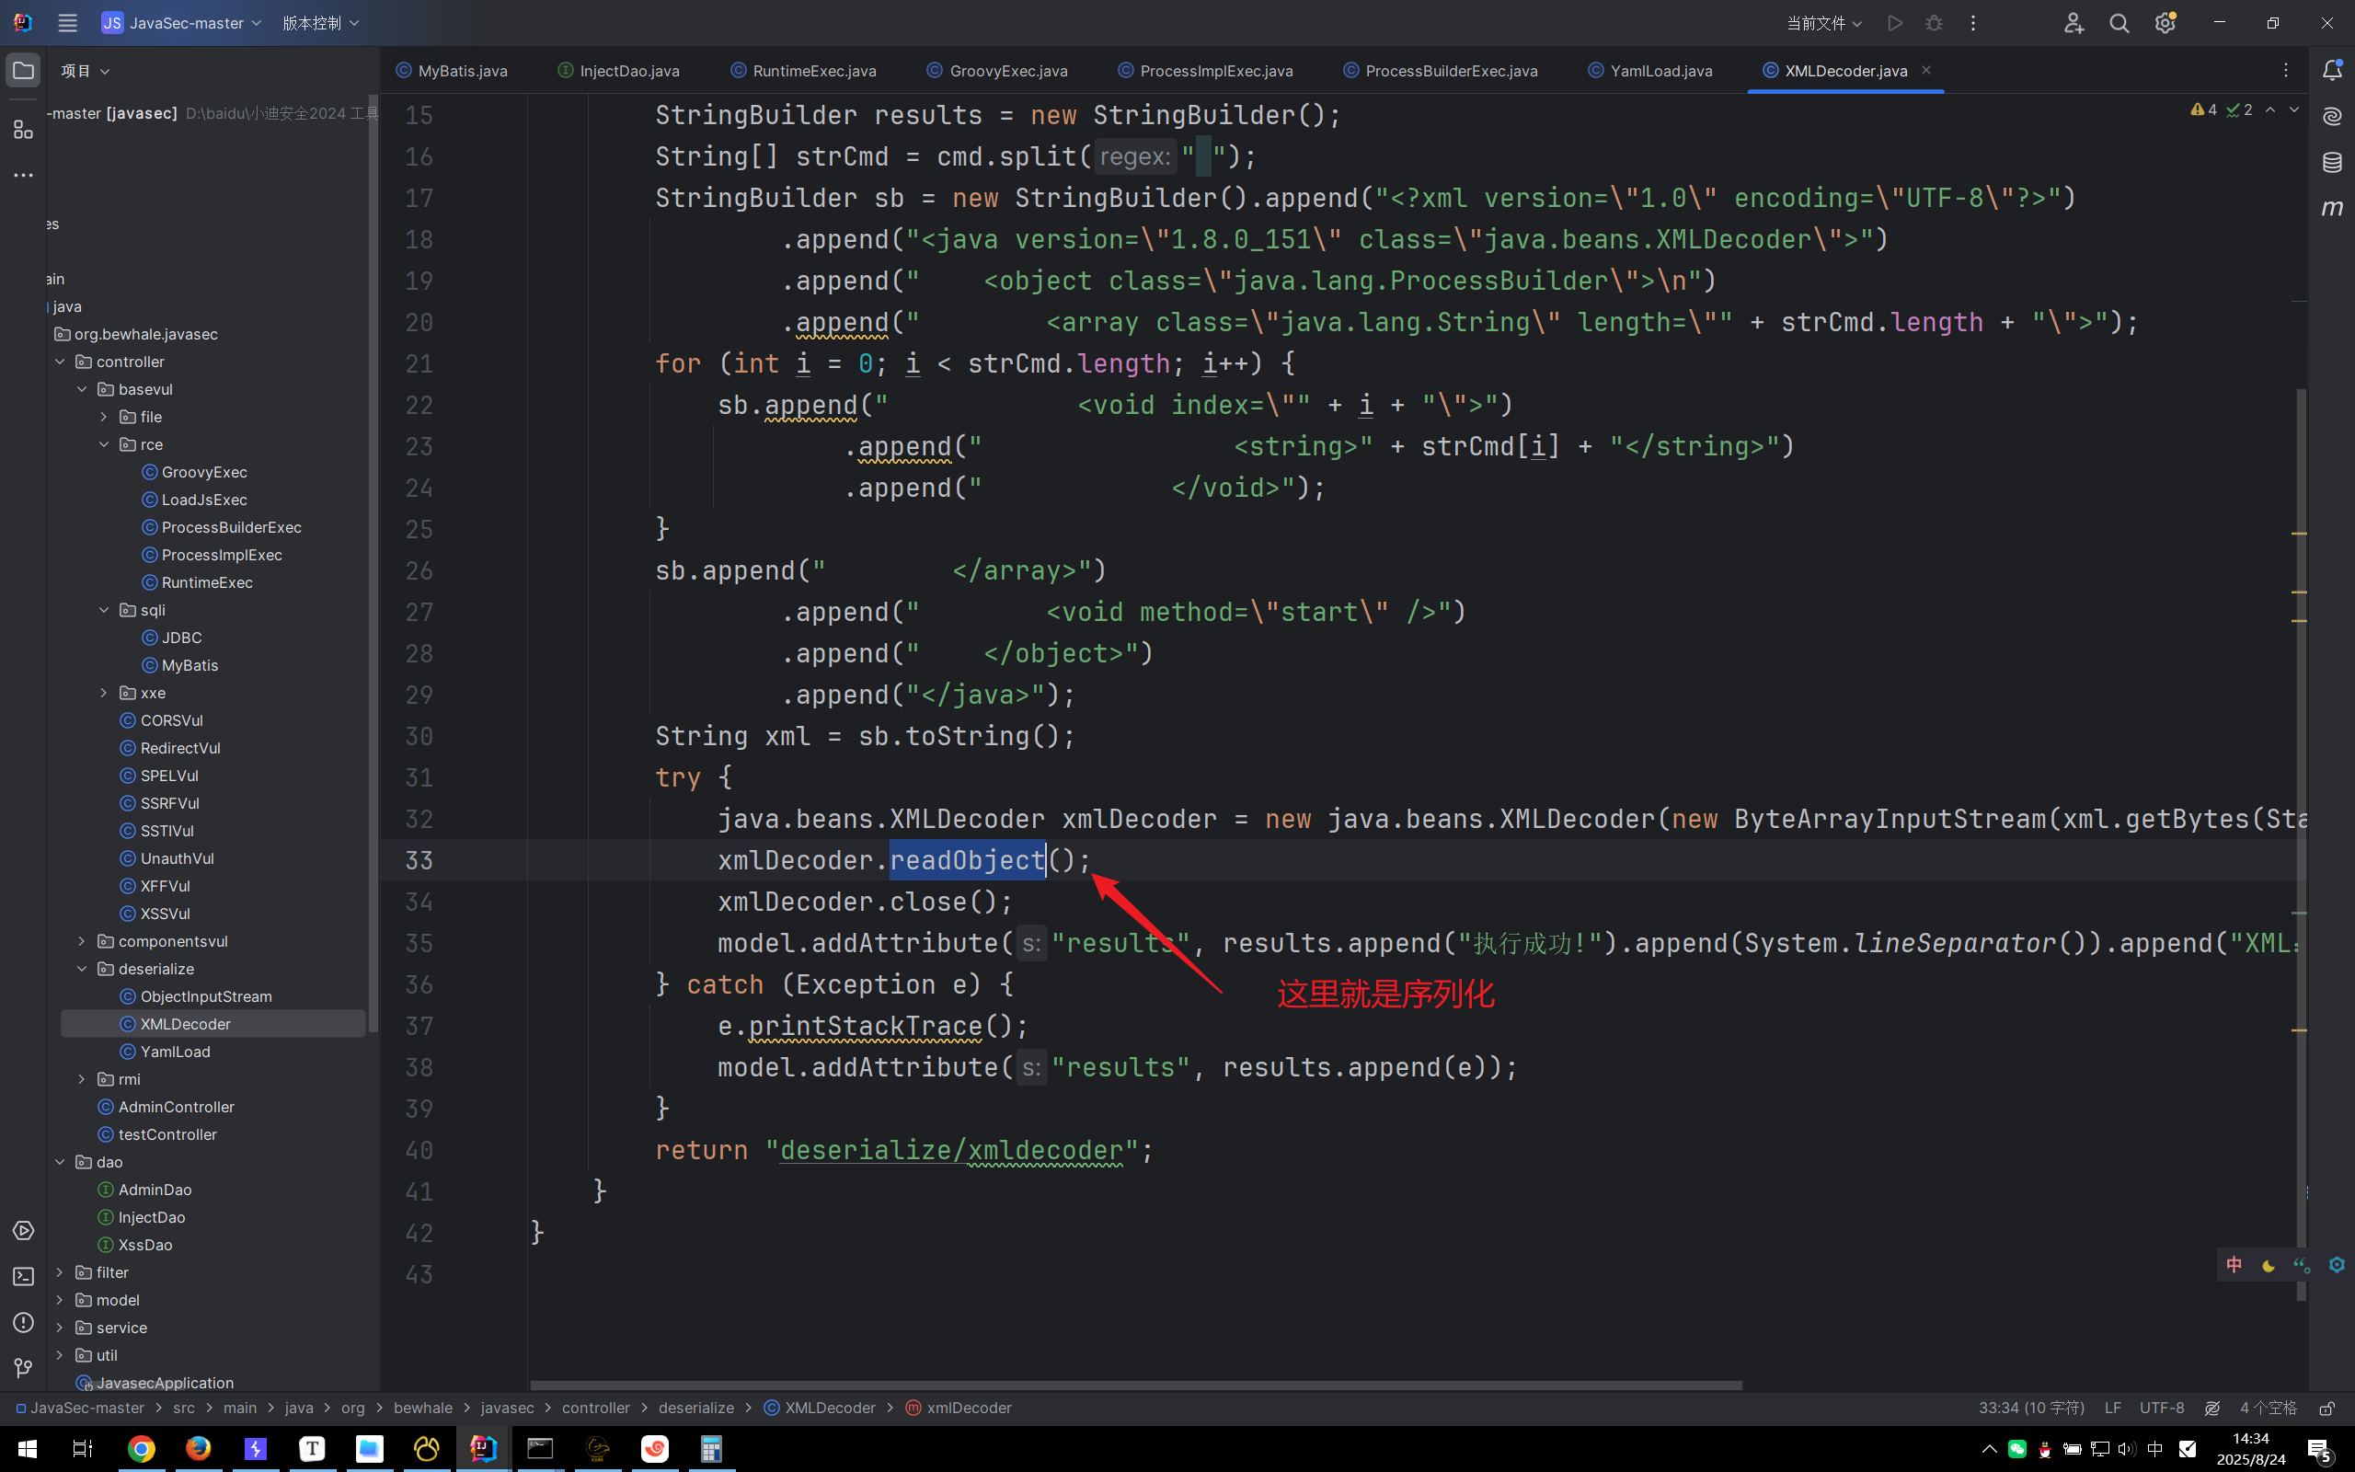Open the Git tool window icon
This screenshot has width=2355, height=1472.
(x=23, y=1368)
